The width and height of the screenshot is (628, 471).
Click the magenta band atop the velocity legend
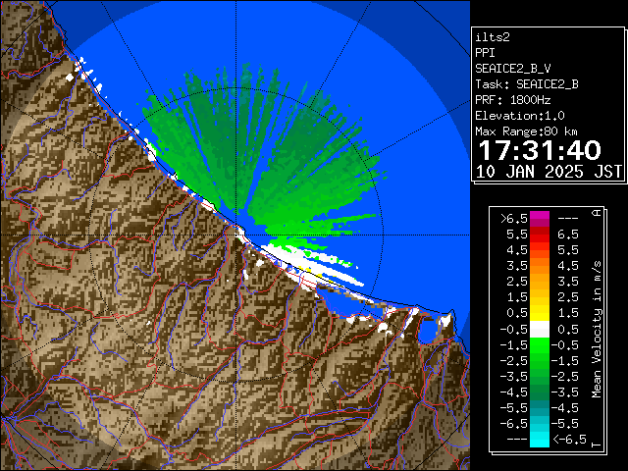(x=540, y=219)
